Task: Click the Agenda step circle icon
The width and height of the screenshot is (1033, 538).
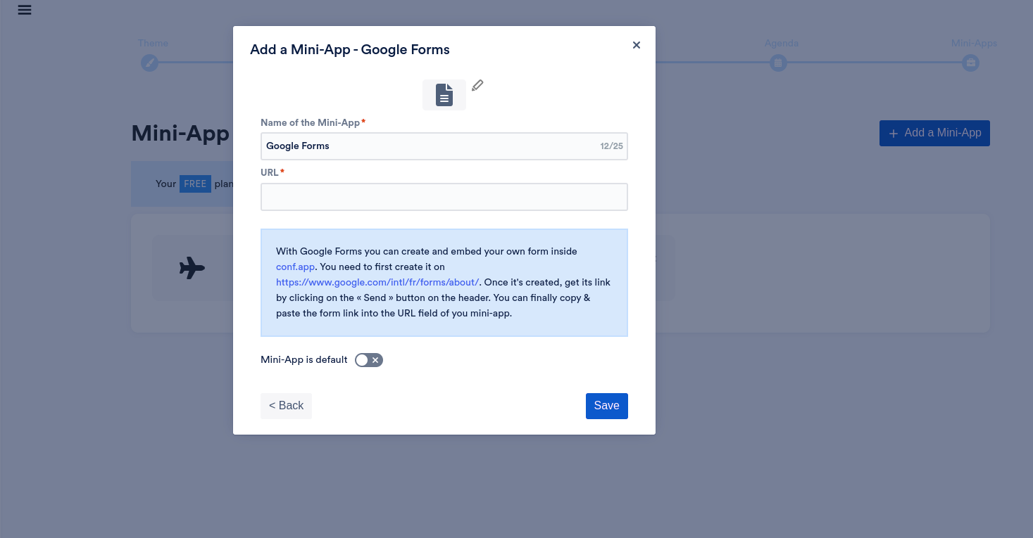Action: click(x=778, y=63)
